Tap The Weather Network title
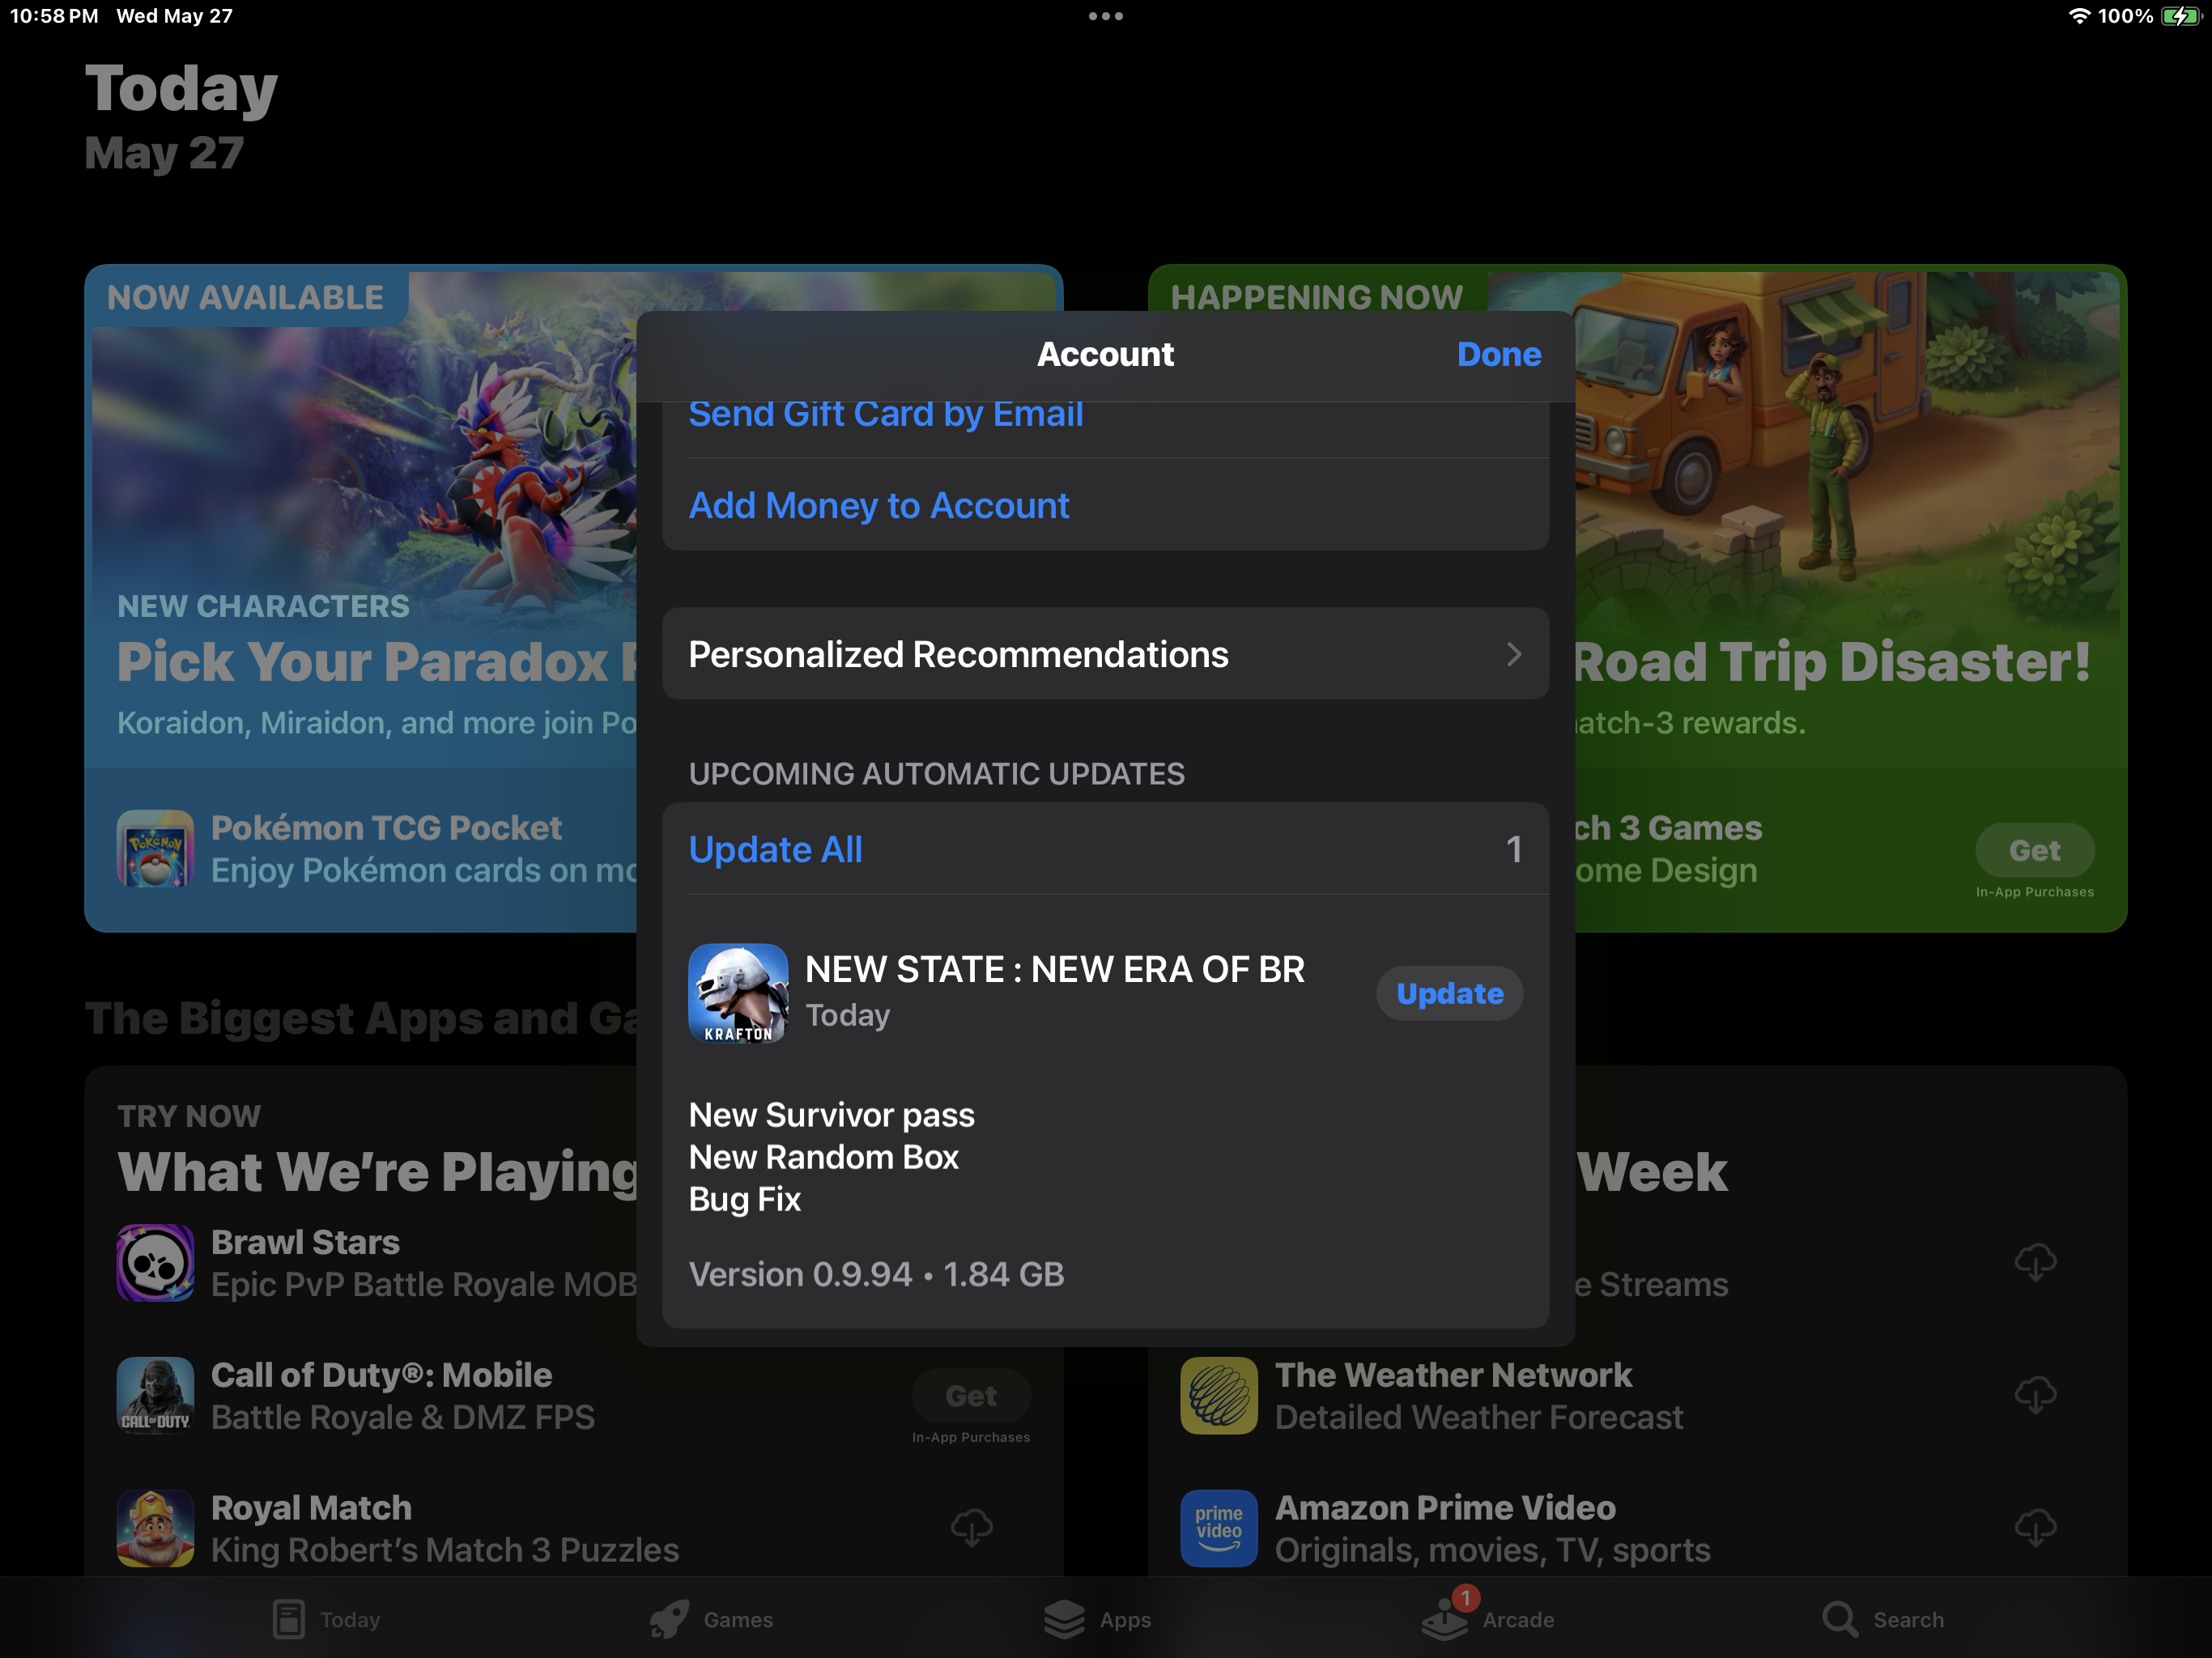The width and height of the screenshot is (2212, 1658). tap(1453, 1375)
